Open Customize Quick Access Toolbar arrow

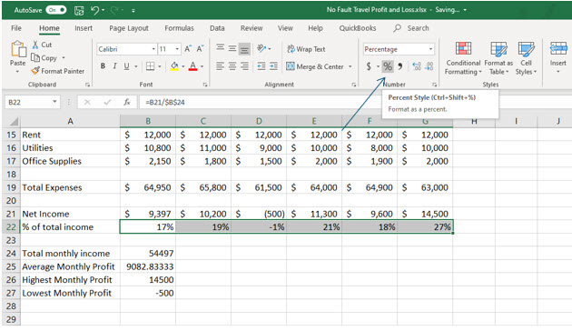point(133,11)
